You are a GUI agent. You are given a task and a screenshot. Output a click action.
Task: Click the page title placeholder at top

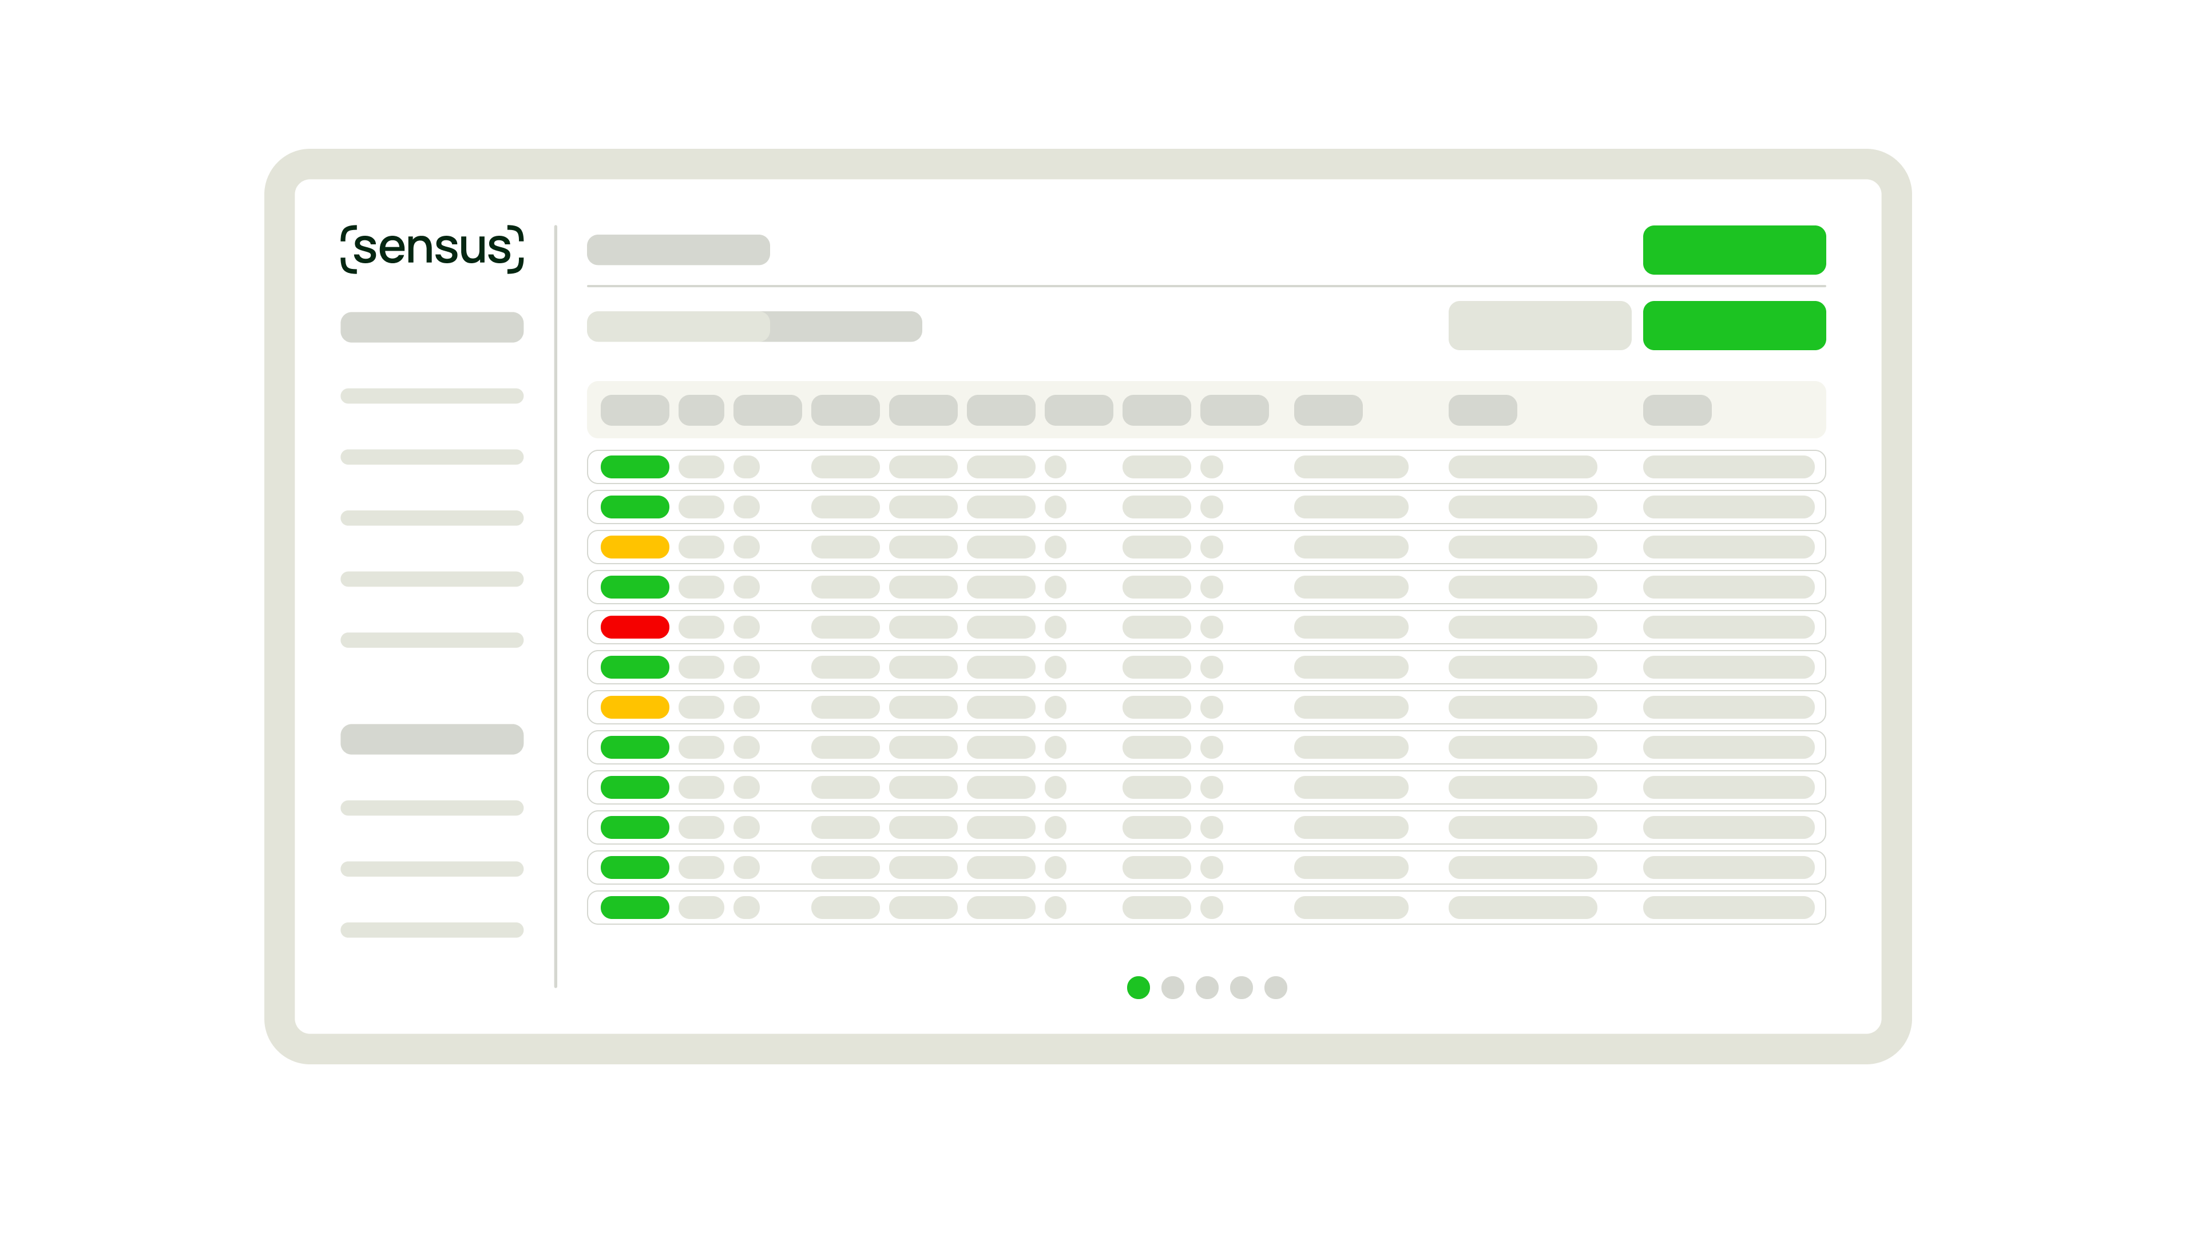pyautogui.click(x=678, y=250)
